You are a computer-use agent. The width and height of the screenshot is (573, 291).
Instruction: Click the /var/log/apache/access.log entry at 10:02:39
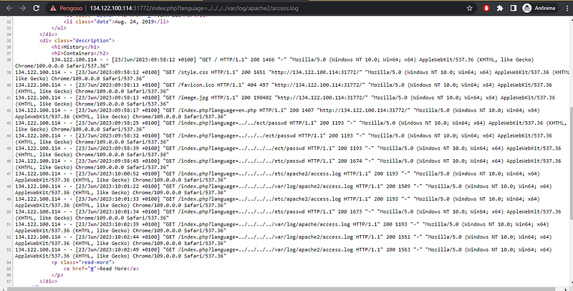point(281,227)
